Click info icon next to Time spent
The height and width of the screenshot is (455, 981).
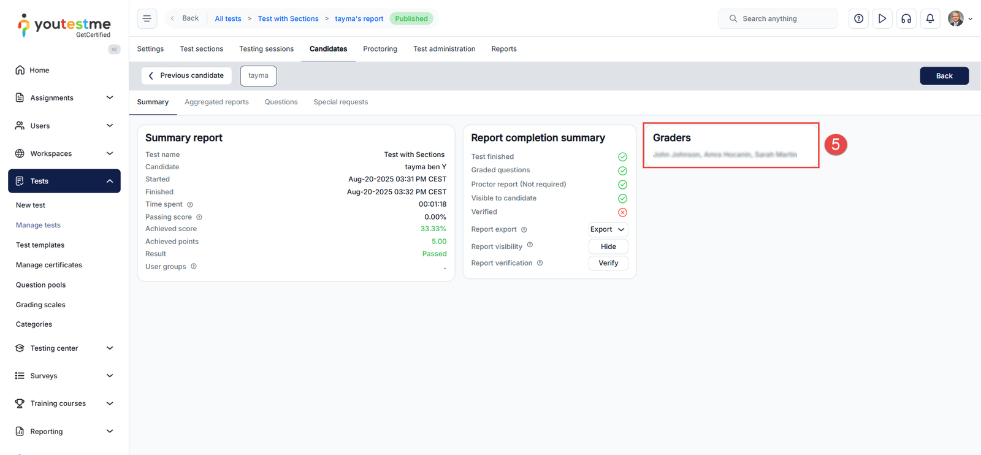point(190,205)
